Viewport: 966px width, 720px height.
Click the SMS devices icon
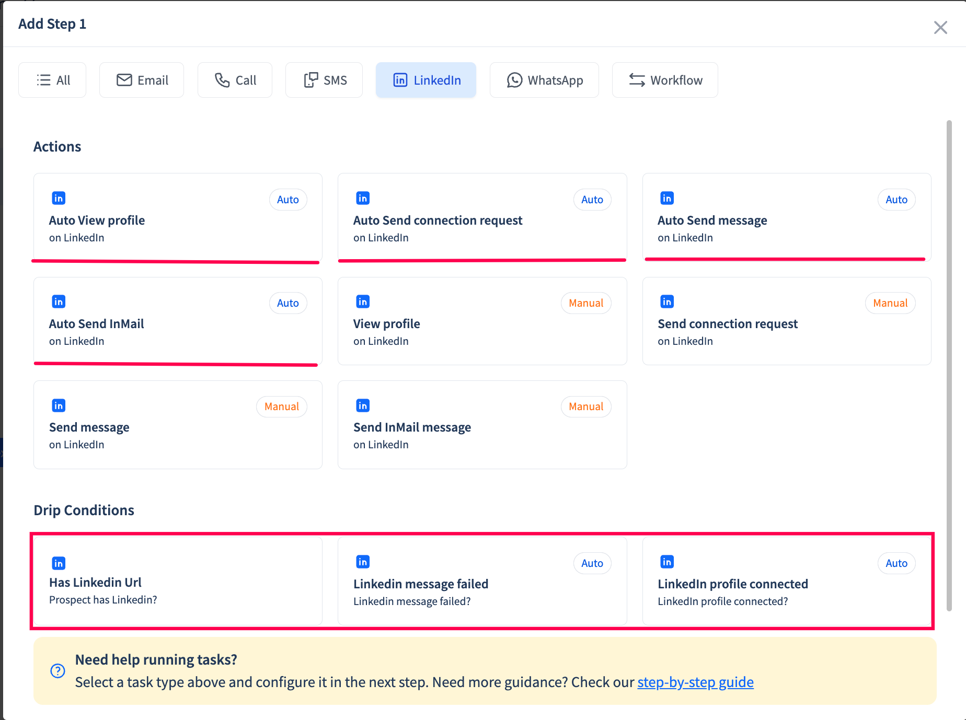point(311,80)
